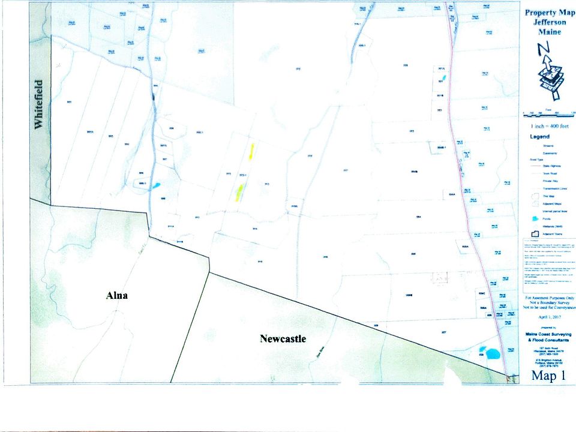Click the north arrow compass symbol
Image resolution: width=576 pixels, height=432 pixels.
pyautogui.click(x=550, y=71)
